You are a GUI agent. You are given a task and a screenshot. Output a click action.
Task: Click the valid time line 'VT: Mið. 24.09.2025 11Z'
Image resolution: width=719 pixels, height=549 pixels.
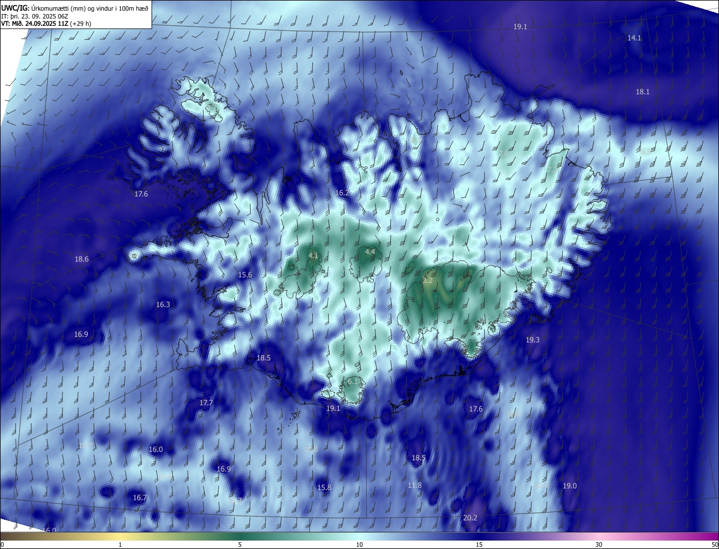pos(46,24)
